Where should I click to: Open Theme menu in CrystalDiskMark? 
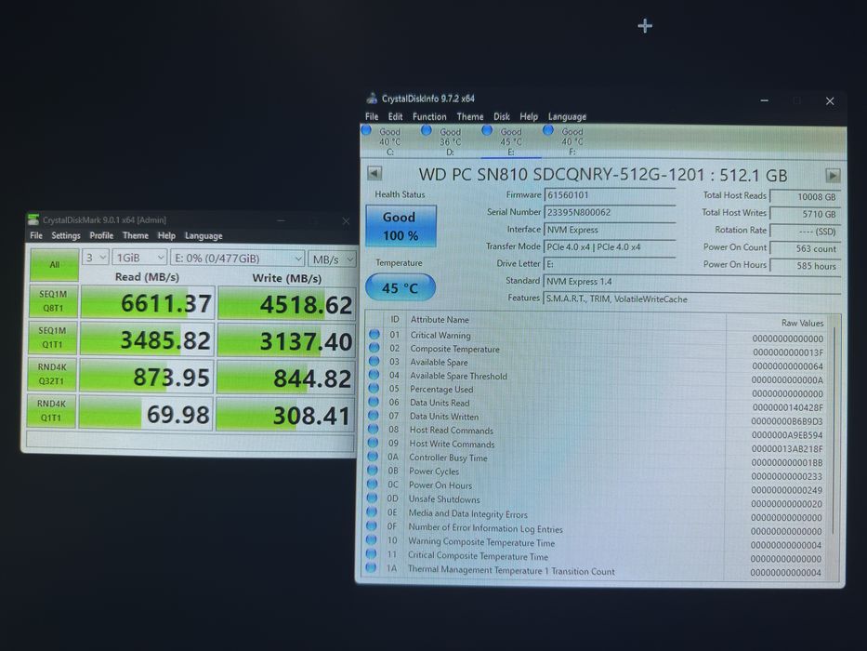coord(136,235)
